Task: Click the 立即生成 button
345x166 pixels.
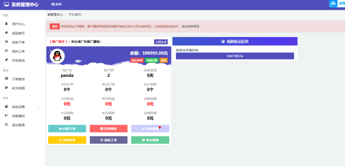Action: (x=161, y=42)
